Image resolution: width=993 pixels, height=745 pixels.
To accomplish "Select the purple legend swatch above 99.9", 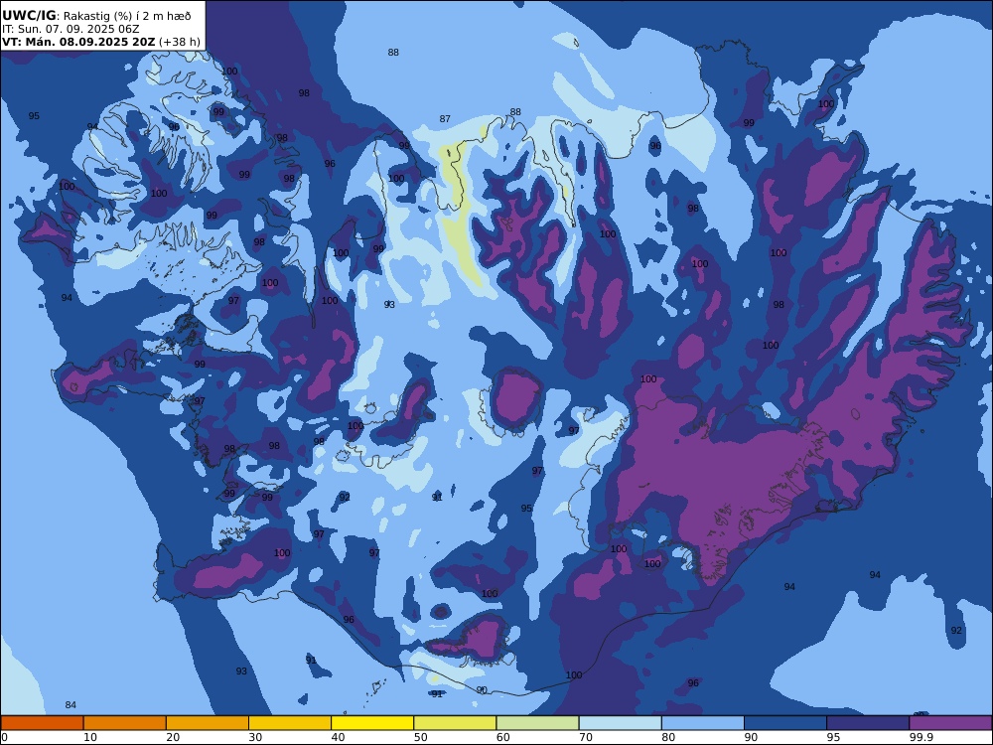I will (950, 723).
